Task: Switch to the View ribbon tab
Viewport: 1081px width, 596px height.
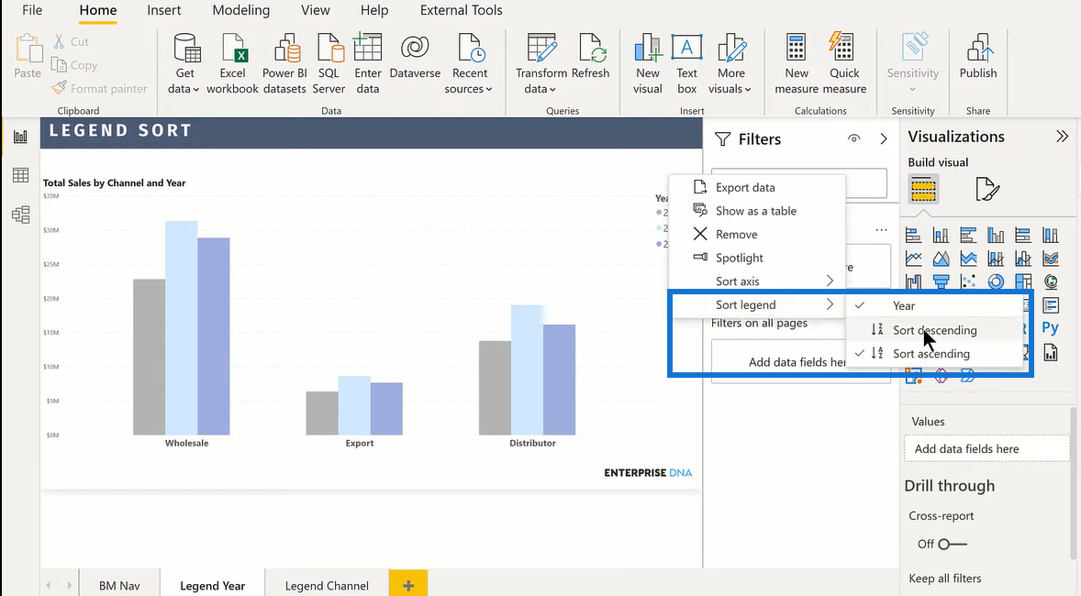Action: coord(315,10)
